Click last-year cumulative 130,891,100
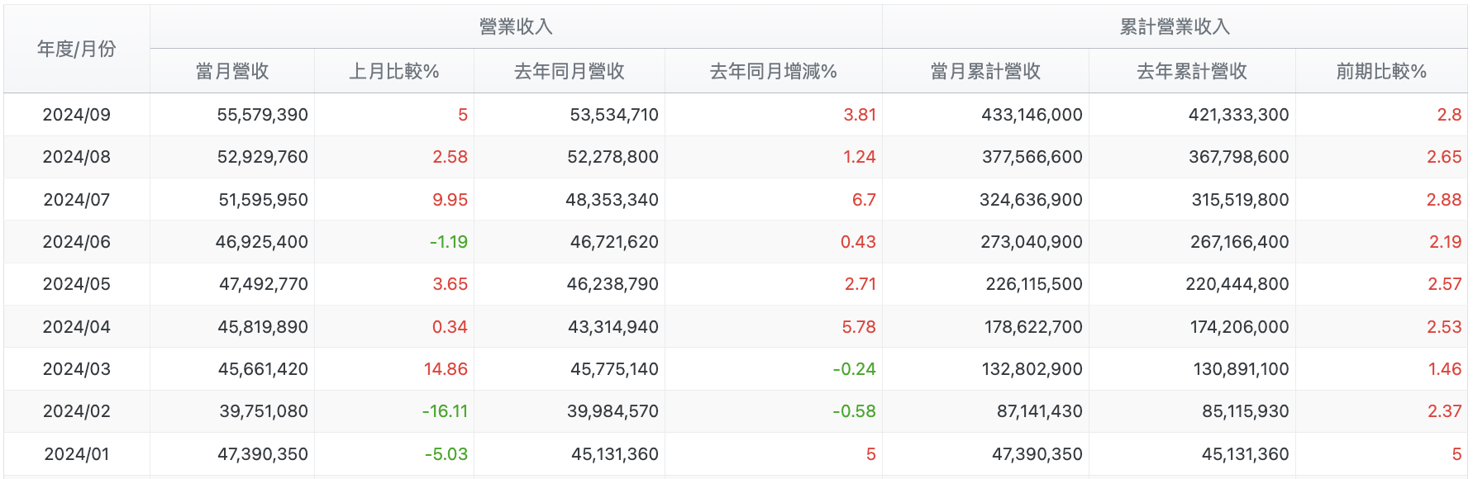The image size is (1473, 479). [1241, 369]
